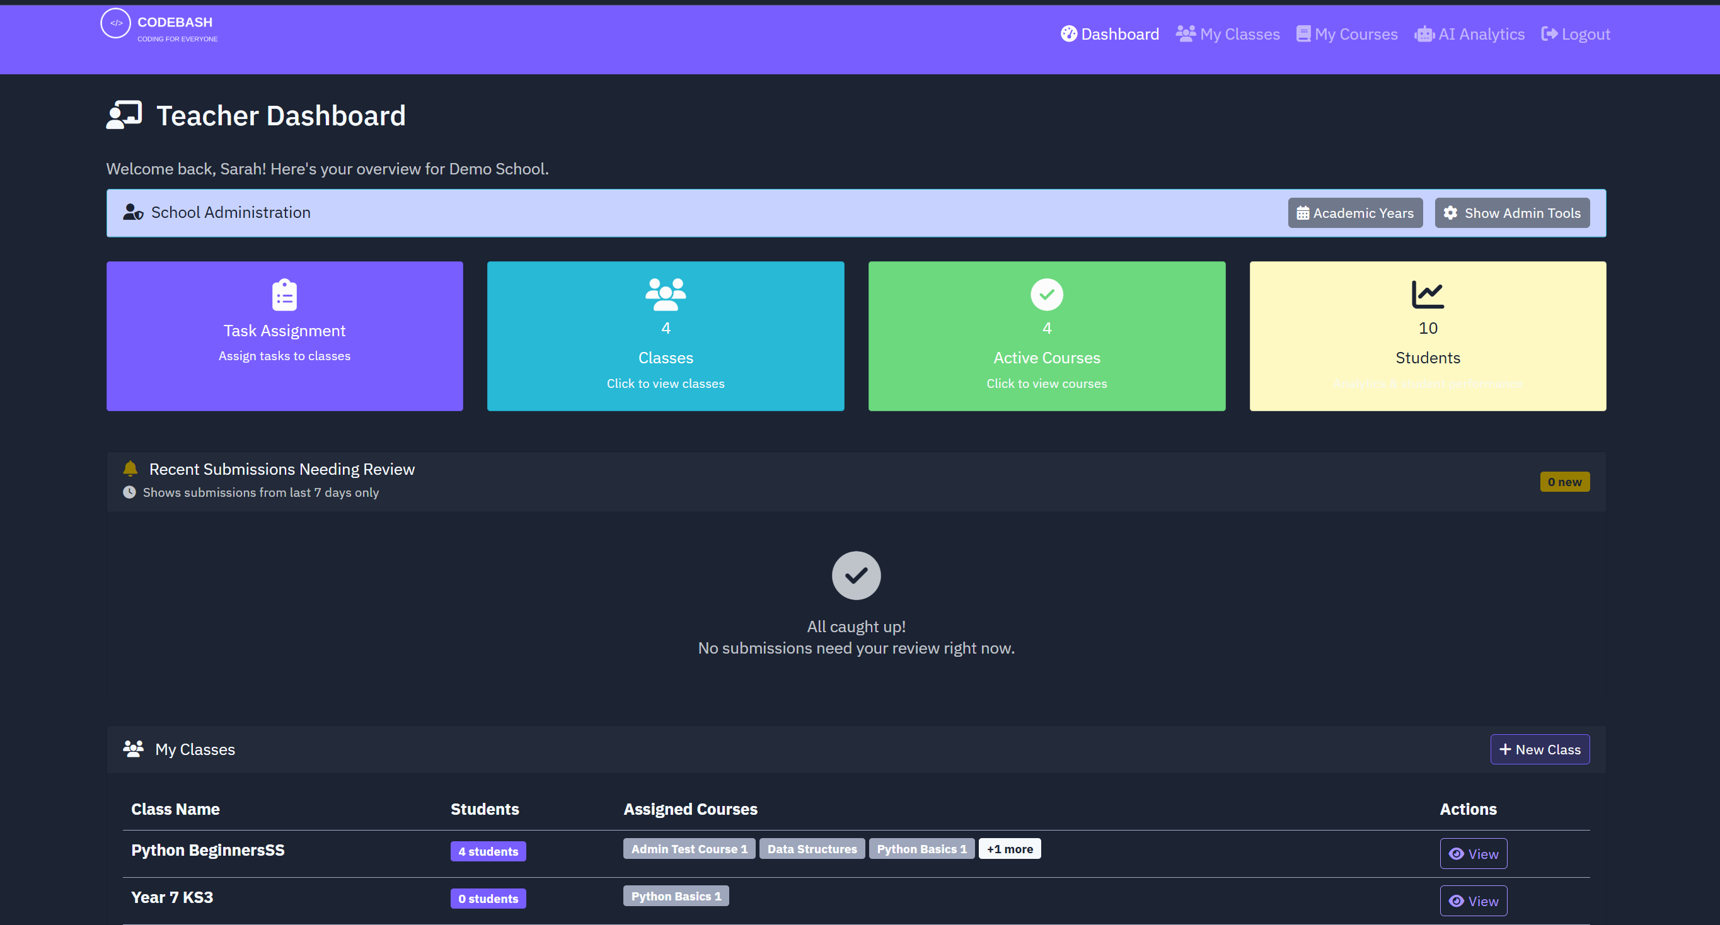Click the Class Name column header
1720x925 pixels.
pos(176,810)
